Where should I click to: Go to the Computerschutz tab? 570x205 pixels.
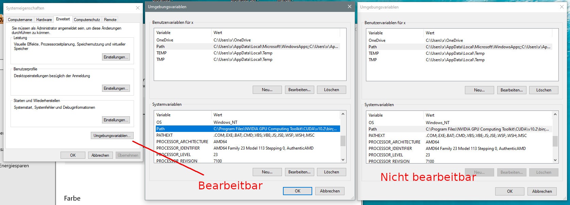pyautogui.click(x=87, y=20)
